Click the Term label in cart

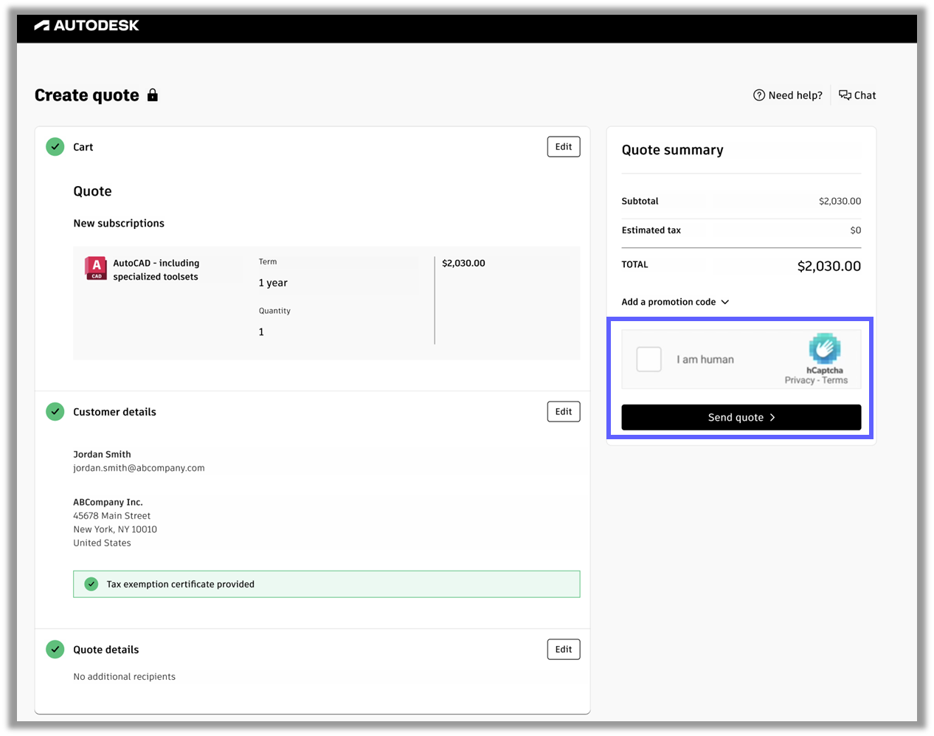268,261
